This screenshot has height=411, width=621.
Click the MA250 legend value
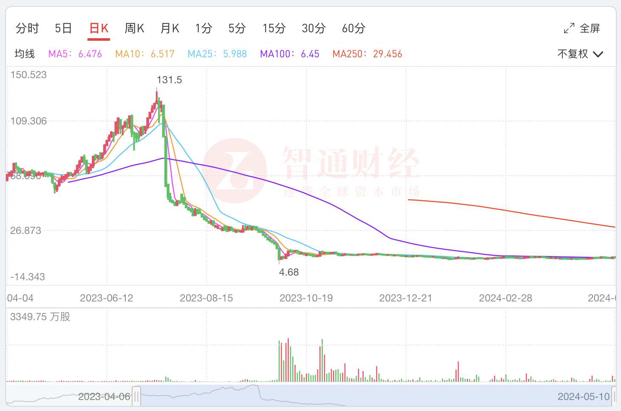coord(388,54)
